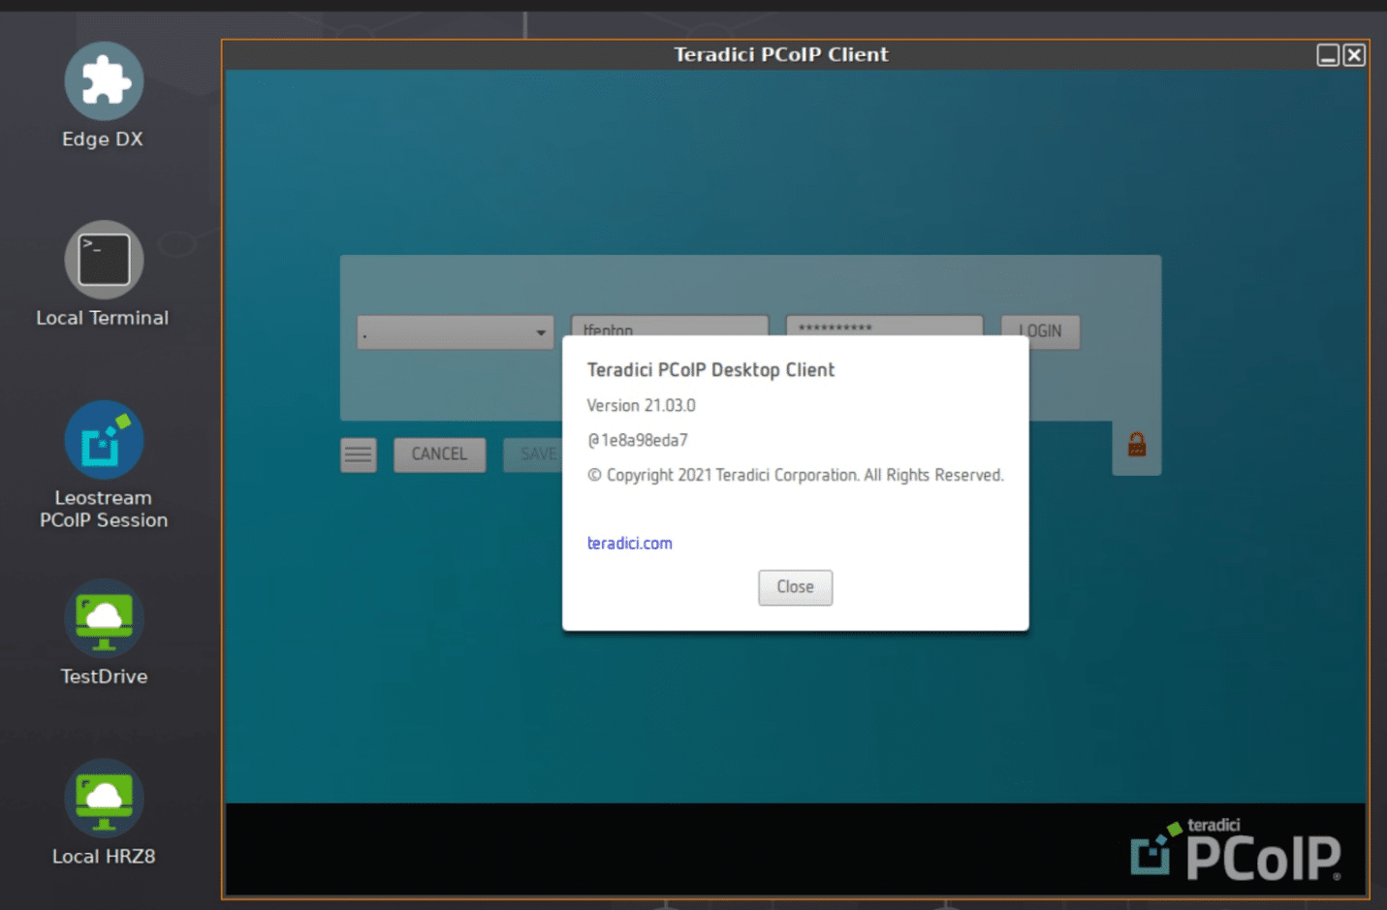Close the Teradici PCoIP Client window

tap(1354, 55)
